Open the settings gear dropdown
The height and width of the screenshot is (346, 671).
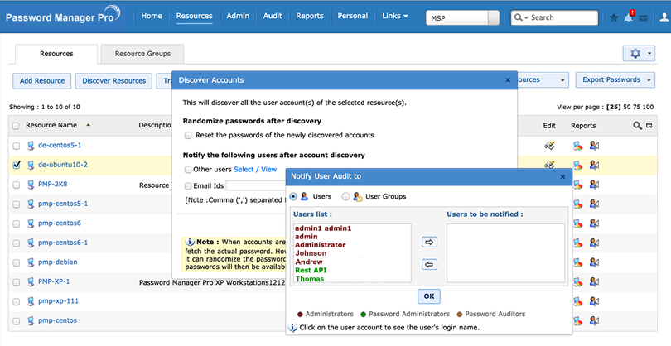[639, 53]
